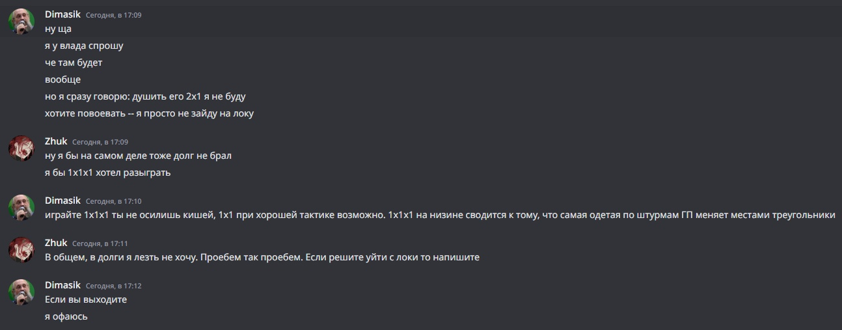Click the timestamp "Сегодня, в 17:12"
The image size is (842, 330).
coord(113,286)
